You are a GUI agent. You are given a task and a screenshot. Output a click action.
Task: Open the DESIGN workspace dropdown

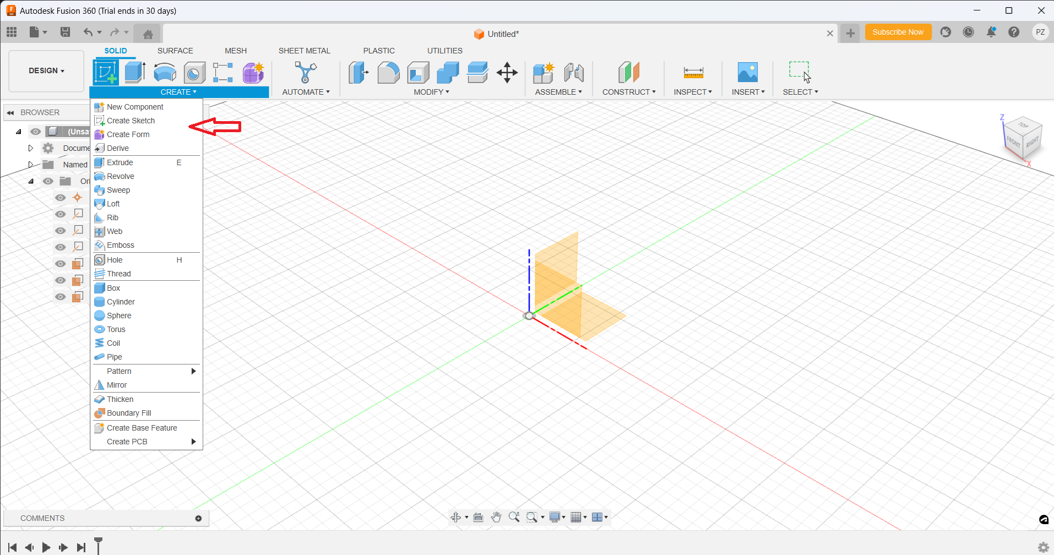coord(46,71)
